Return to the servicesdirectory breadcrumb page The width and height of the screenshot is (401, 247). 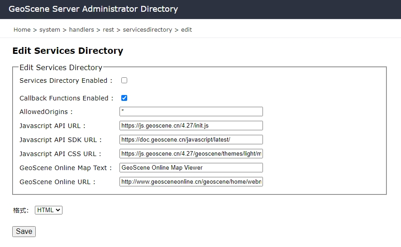147,30
